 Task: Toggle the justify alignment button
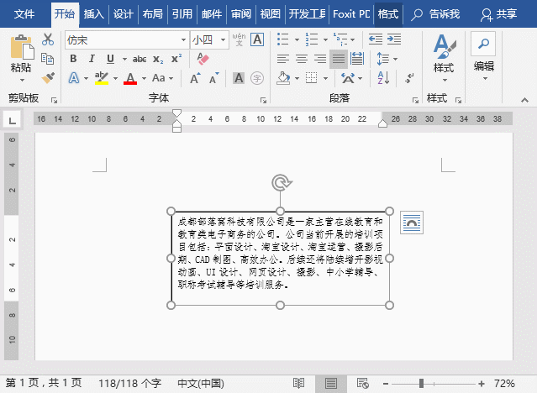coord(339,59)
